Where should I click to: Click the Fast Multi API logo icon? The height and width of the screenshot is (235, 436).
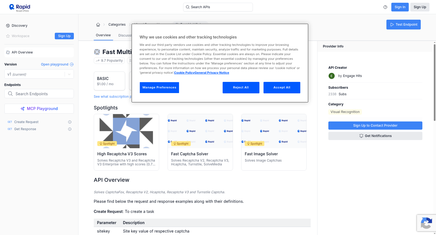pyautogui.click(x=97, y=52)
